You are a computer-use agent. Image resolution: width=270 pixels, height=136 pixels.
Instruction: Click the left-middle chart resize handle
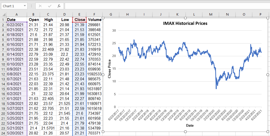tap(103, 75)
